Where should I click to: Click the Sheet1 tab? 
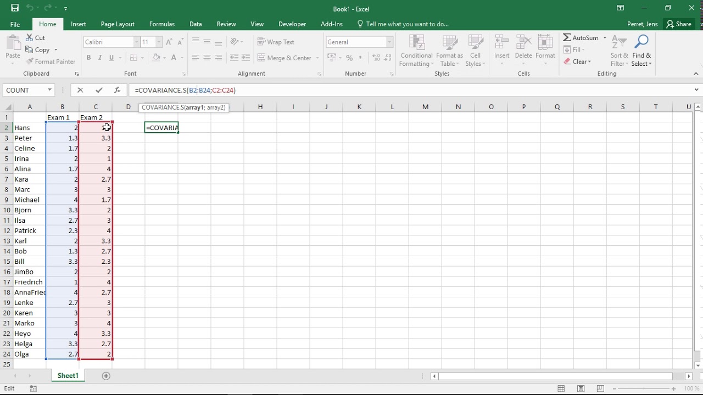click(x=68, y=376)
